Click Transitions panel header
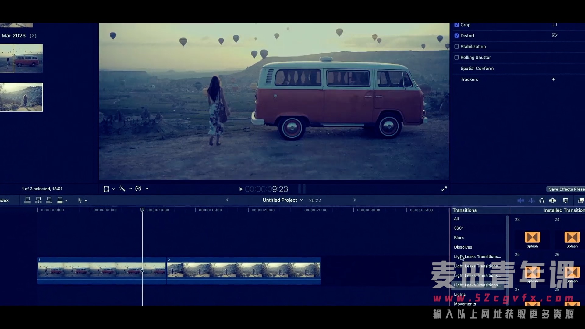Image resolution: width=585 pixels, height=329 pixels. pos(464,210)
